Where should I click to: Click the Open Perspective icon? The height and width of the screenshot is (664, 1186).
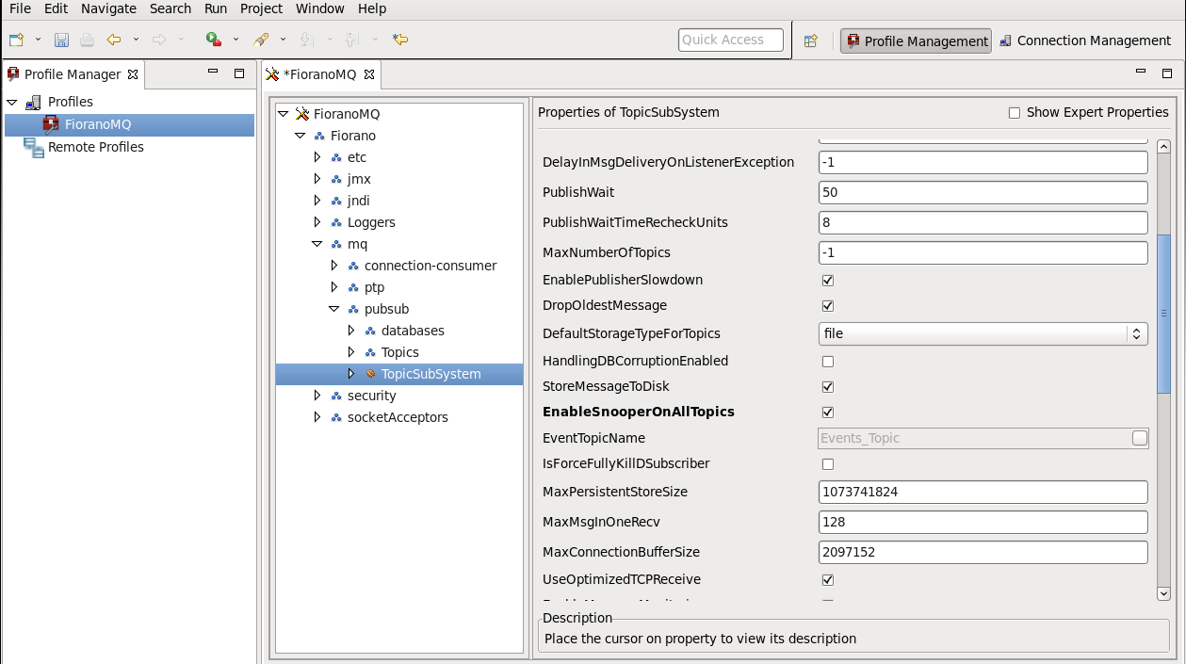tap(810, 40)
